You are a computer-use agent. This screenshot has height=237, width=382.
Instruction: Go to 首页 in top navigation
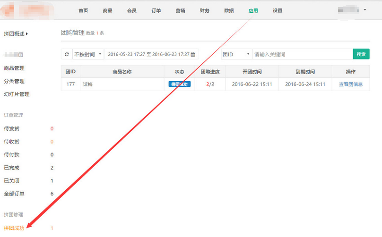(x=83, y=10)
